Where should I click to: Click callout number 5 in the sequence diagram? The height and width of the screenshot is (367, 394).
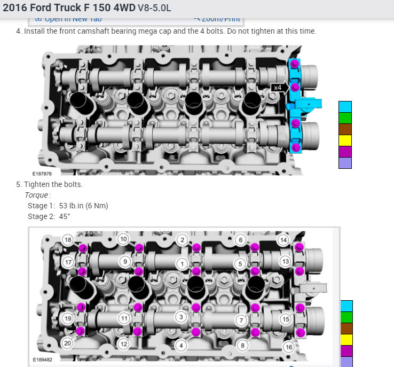[x=240, y=264]
